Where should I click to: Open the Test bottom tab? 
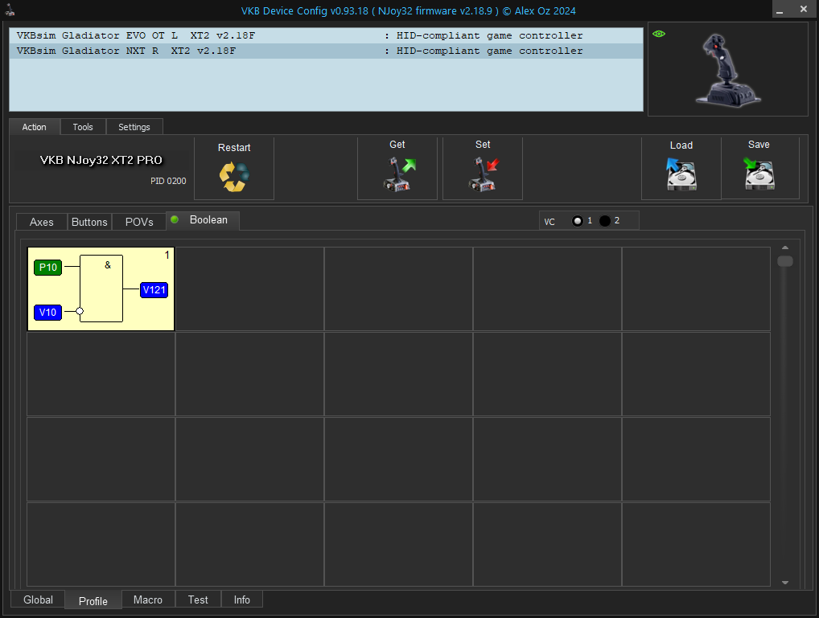[x=198, y=600]
